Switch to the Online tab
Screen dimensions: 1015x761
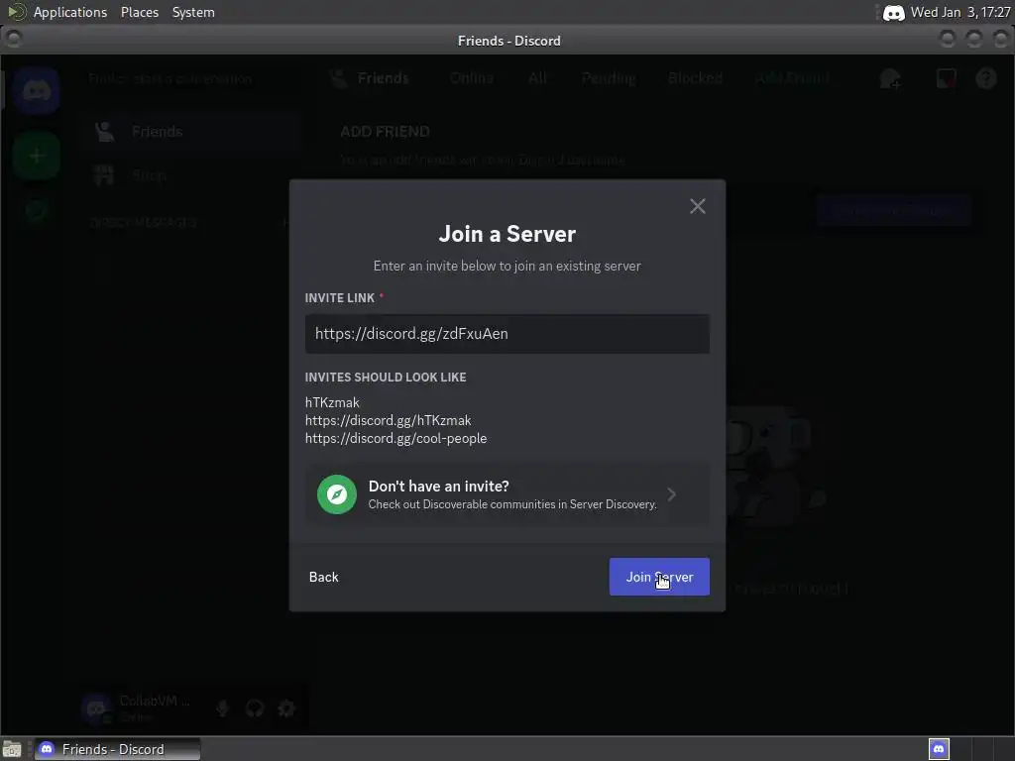coord(472,78)
